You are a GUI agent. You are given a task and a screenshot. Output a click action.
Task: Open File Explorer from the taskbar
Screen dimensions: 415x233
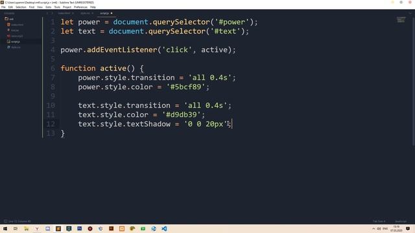(x=26, y=228)
